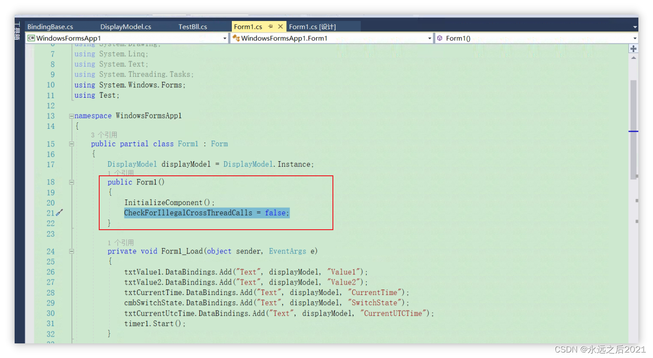The image size is (653, 358).
Task: Switch to the TestBll.cs tab
Action: pyautogui.click(x=193, y=26)
